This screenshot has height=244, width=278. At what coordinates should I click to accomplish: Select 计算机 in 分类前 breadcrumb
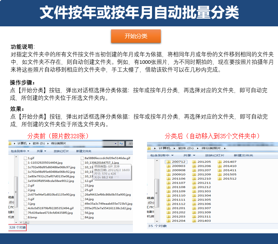tap(22, 144)
